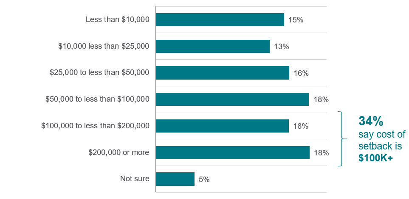This screenshot has height=199, width=409.
Task: Click the 'Less than $10,000' axis label
Action: point(117,19)
